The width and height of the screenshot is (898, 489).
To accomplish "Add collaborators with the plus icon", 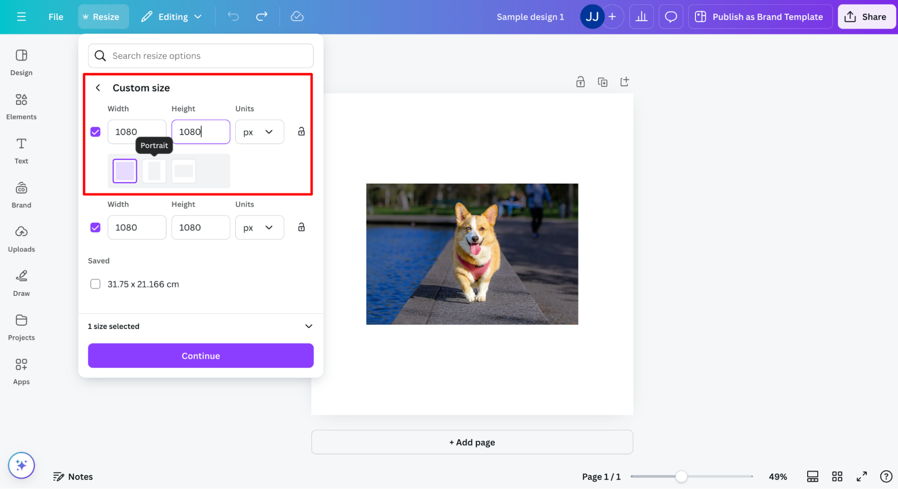I will (x=612, y=17).
